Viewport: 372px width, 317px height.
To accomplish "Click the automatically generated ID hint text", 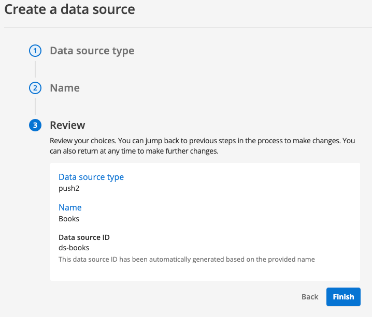I will (x=187, y=259).
